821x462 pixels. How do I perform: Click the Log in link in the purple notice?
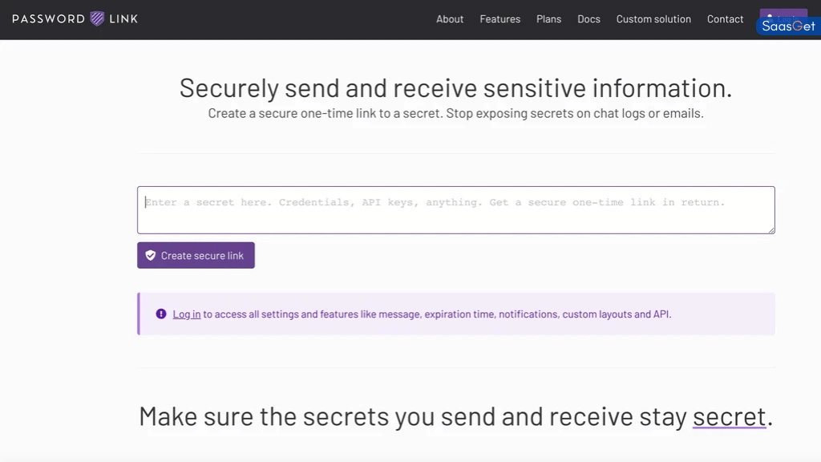click(x=186, y=314)
